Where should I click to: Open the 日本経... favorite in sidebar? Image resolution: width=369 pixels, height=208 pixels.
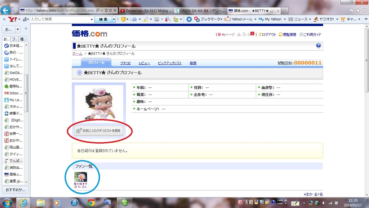(14, 45)
